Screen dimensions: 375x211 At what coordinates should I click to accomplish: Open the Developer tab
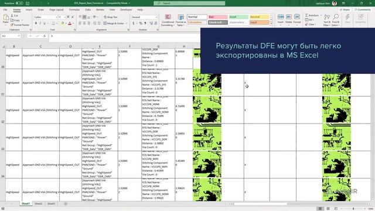pyautogui.click(x=126, y=10)
